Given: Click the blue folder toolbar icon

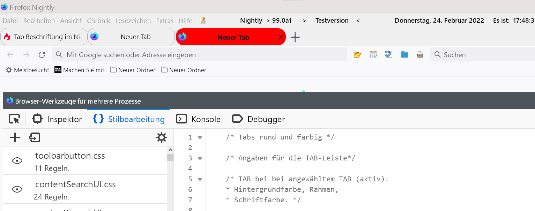Looking at the screenshot, I should 404,55.
